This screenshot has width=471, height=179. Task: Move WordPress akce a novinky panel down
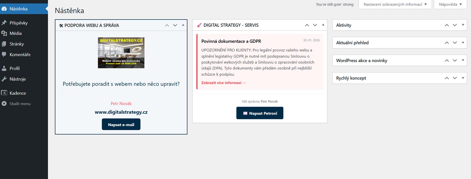(x=455, y=61)
